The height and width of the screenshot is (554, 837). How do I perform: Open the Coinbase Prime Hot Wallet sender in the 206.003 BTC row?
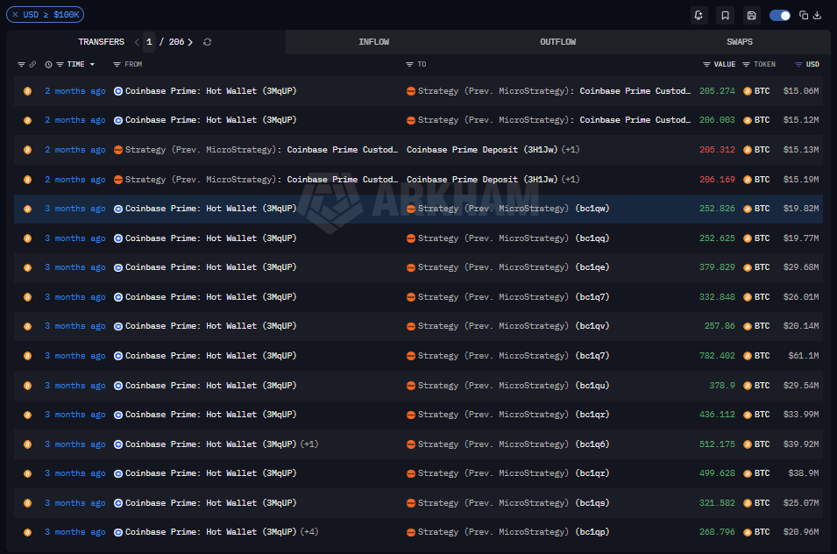coord(211,120)
